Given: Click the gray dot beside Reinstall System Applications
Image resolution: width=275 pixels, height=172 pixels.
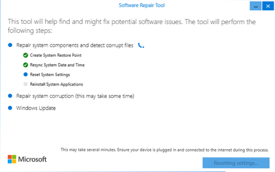Looking at the screenshot, I should coord(26,84).
